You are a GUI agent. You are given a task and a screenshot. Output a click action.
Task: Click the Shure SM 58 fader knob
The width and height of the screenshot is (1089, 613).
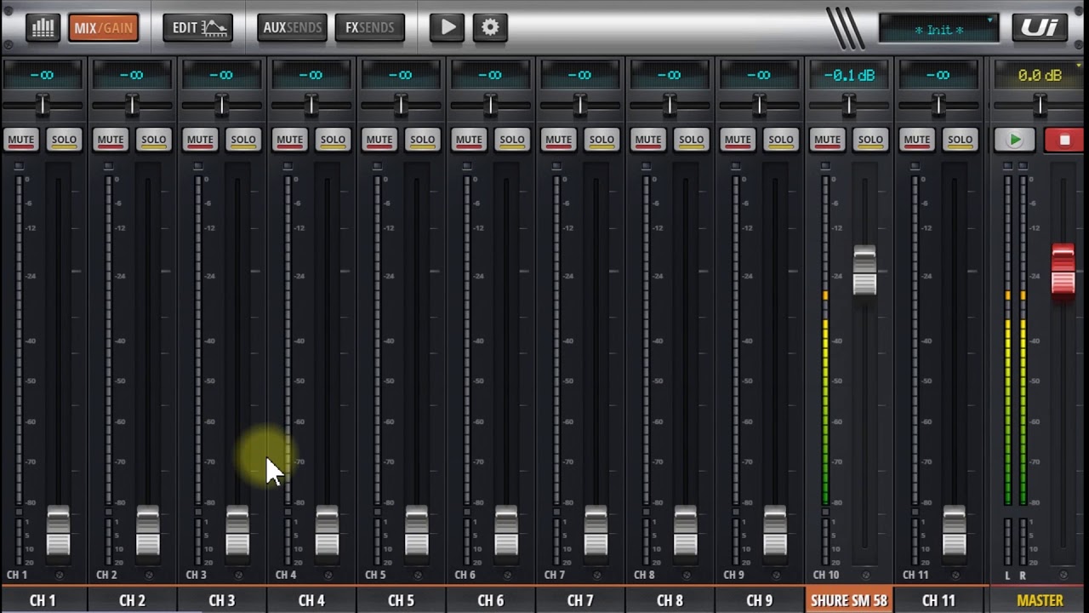(x=864, y=271)
